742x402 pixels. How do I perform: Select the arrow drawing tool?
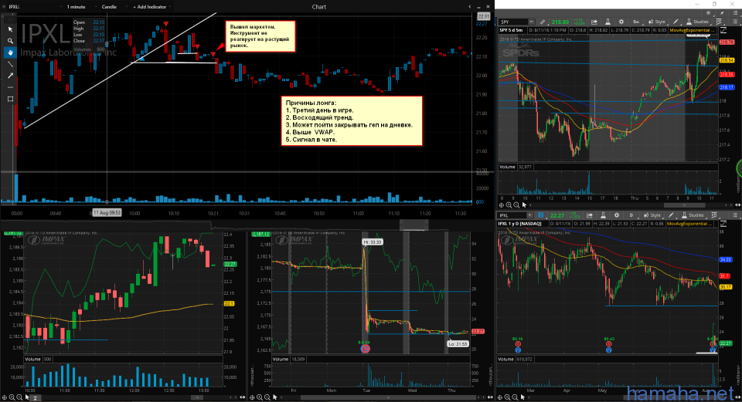[10, 76]
